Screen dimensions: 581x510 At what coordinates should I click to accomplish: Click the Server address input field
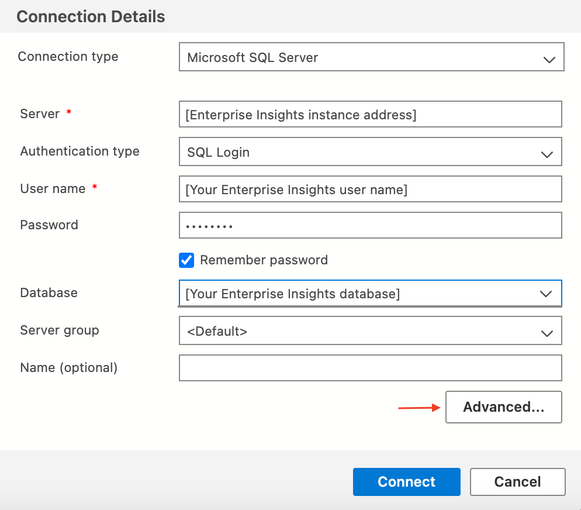click(371, 114)
